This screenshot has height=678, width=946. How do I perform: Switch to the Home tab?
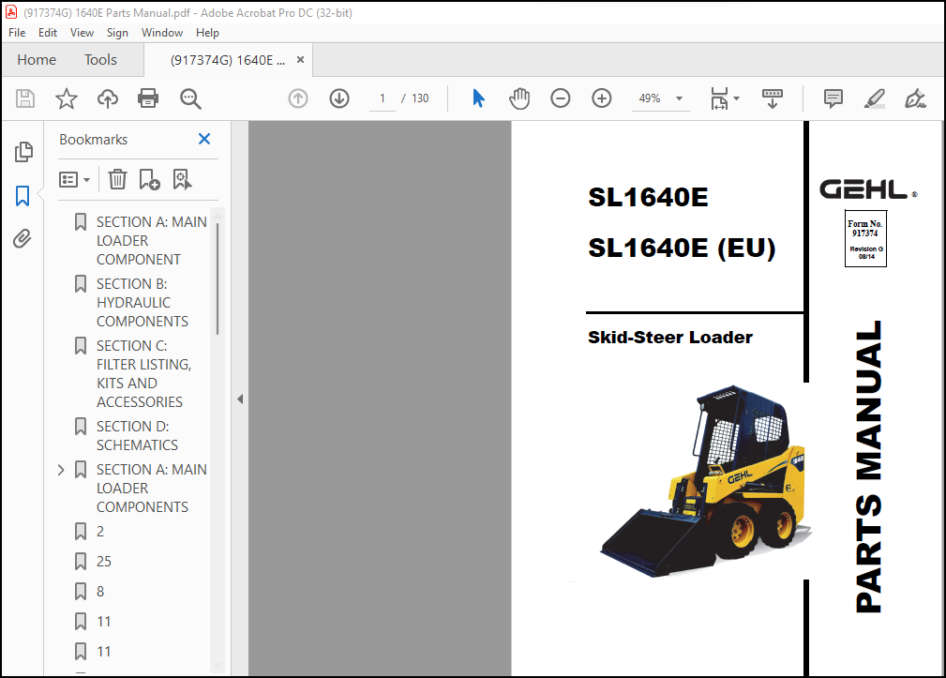(37, 60)
